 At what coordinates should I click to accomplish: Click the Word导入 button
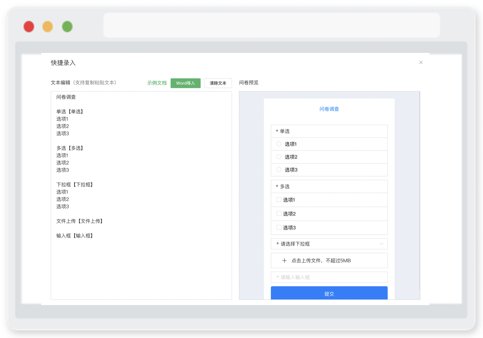(x=186, y=83)
